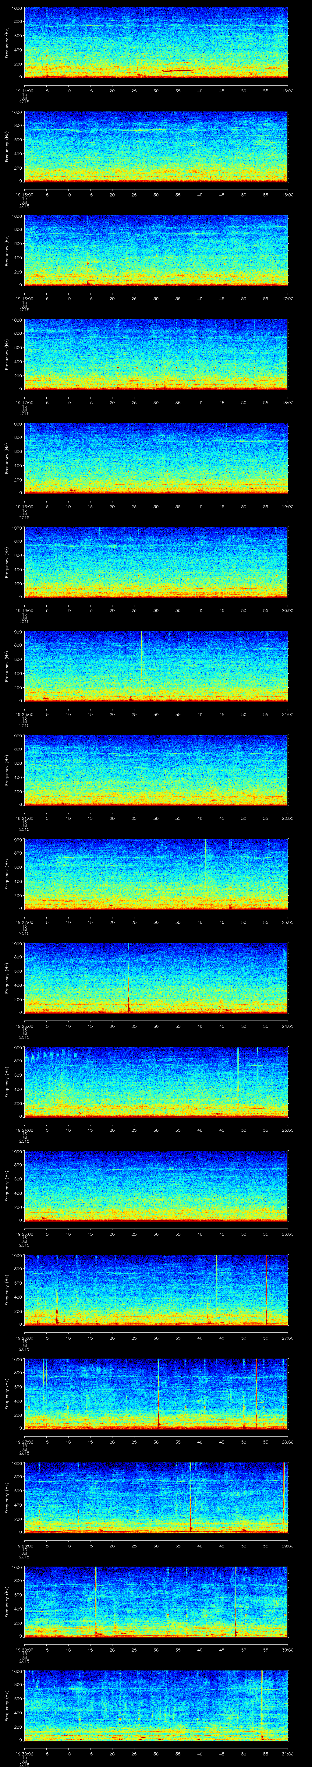
Task: Click the 27:00 end label on time axis
Action: pos(288,1338)
